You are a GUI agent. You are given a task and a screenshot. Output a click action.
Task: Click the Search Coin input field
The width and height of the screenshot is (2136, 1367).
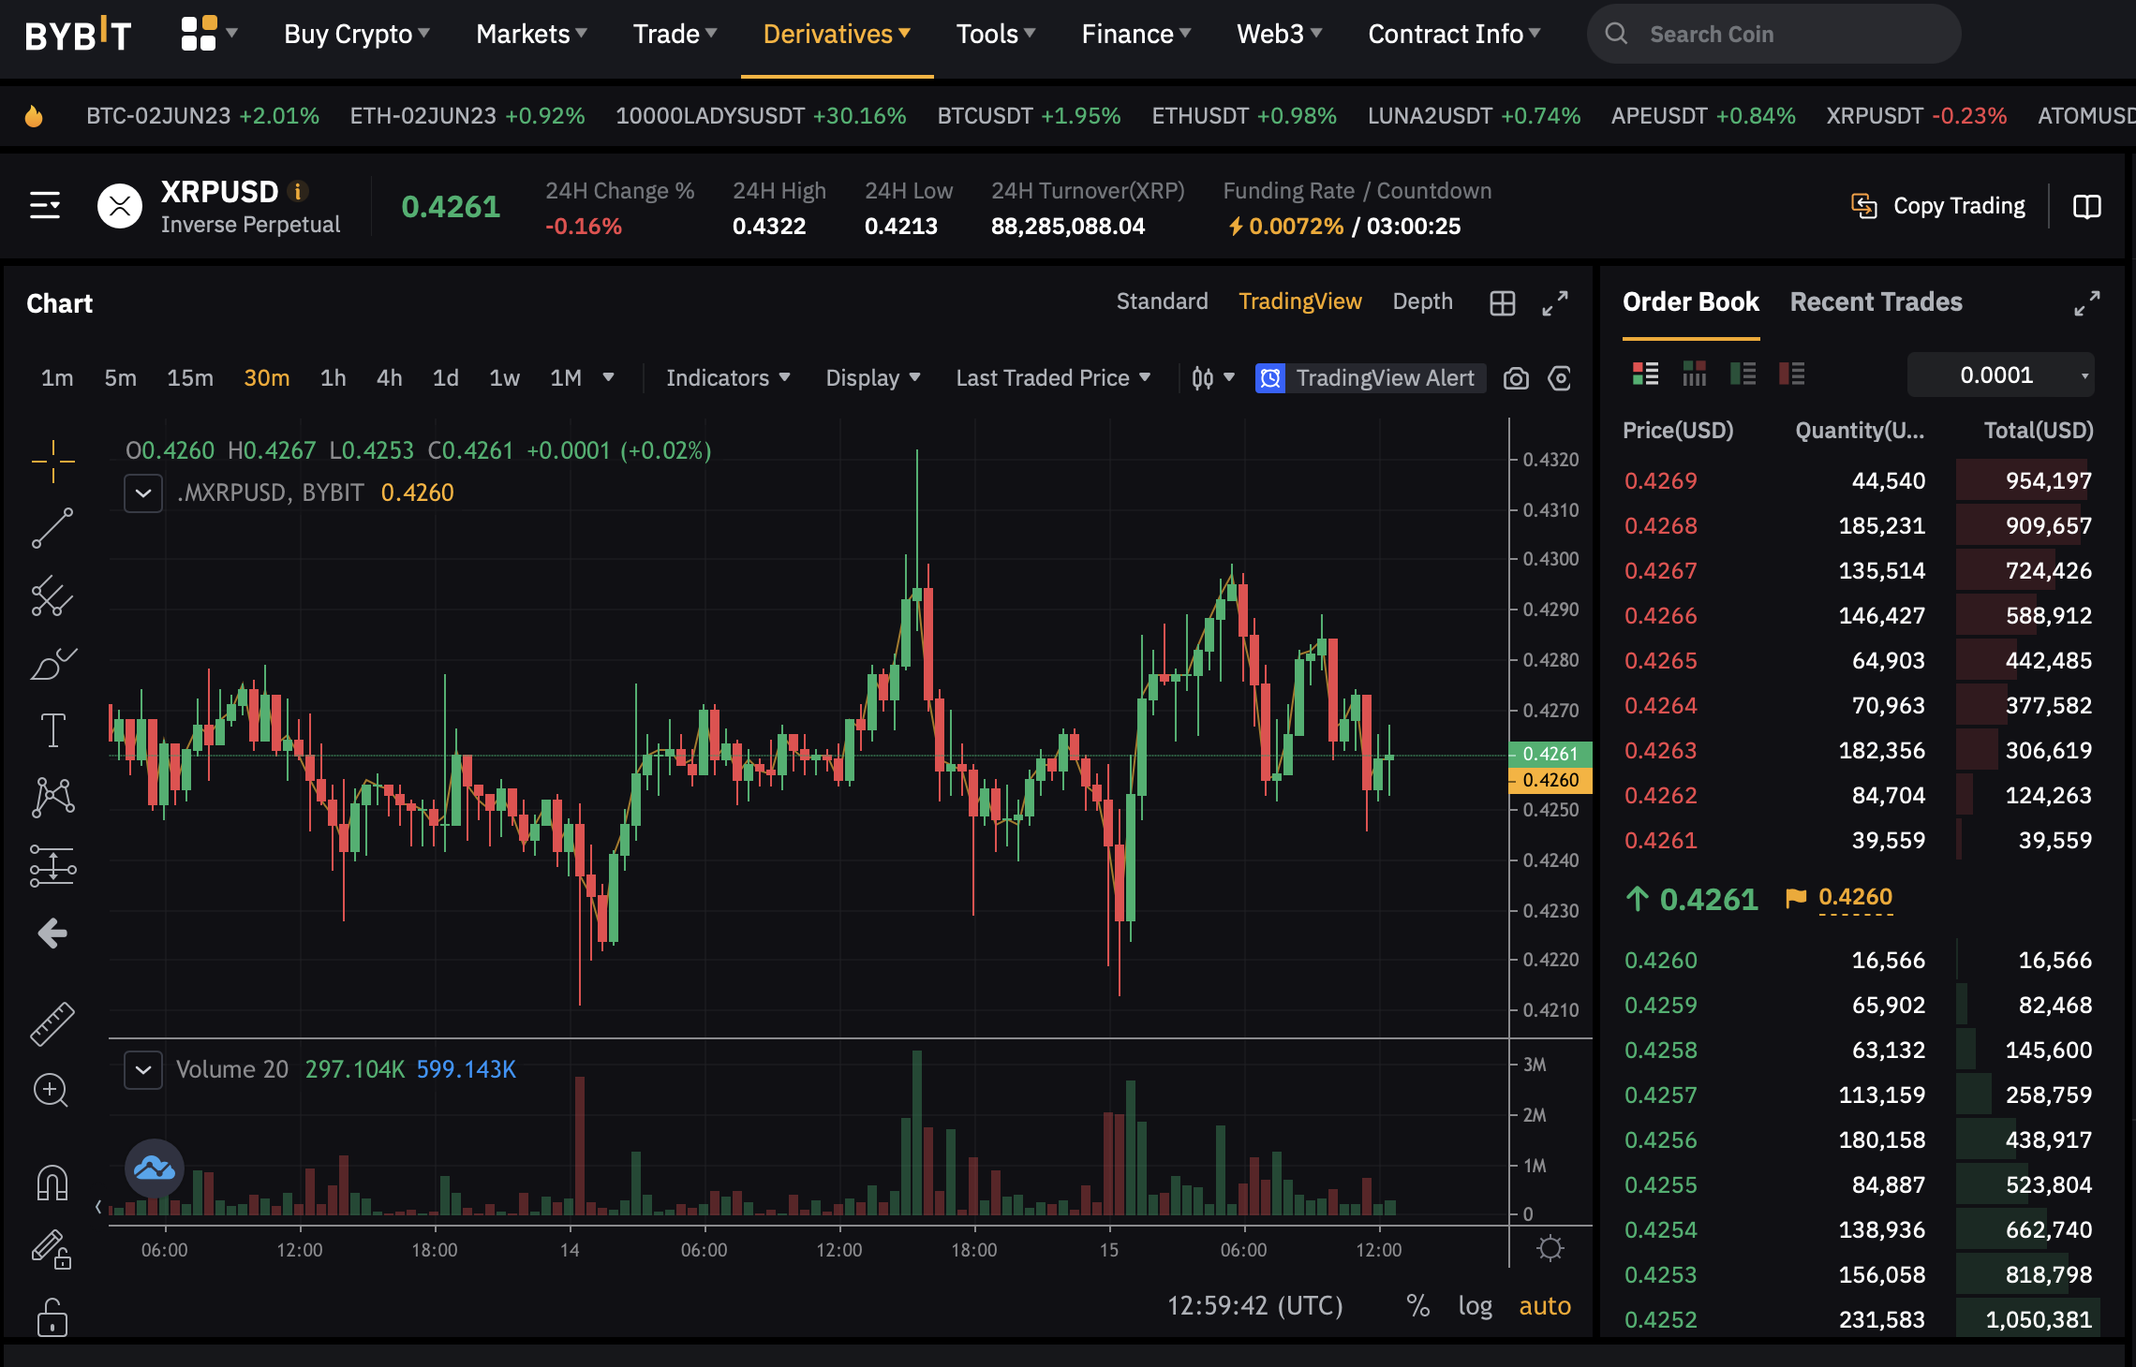click(x=1773, y=35)
